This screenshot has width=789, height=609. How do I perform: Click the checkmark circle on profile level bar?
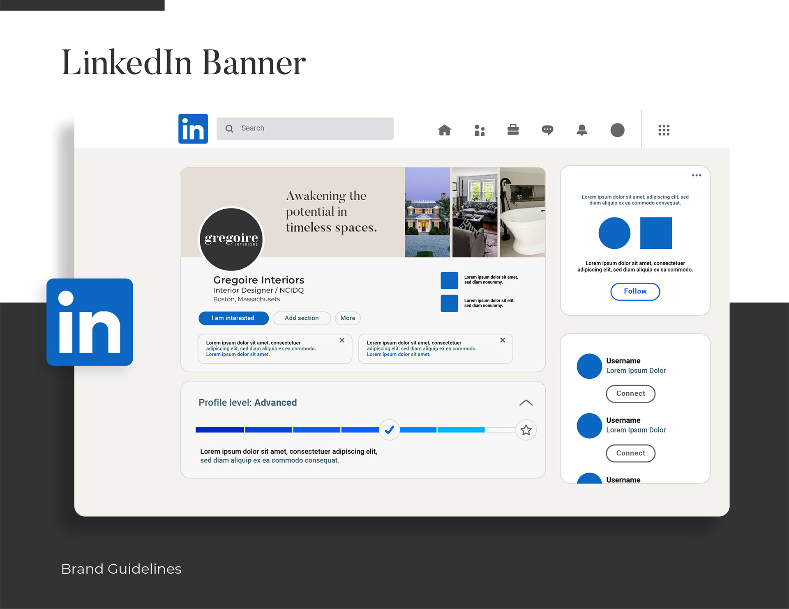(389, 430)
